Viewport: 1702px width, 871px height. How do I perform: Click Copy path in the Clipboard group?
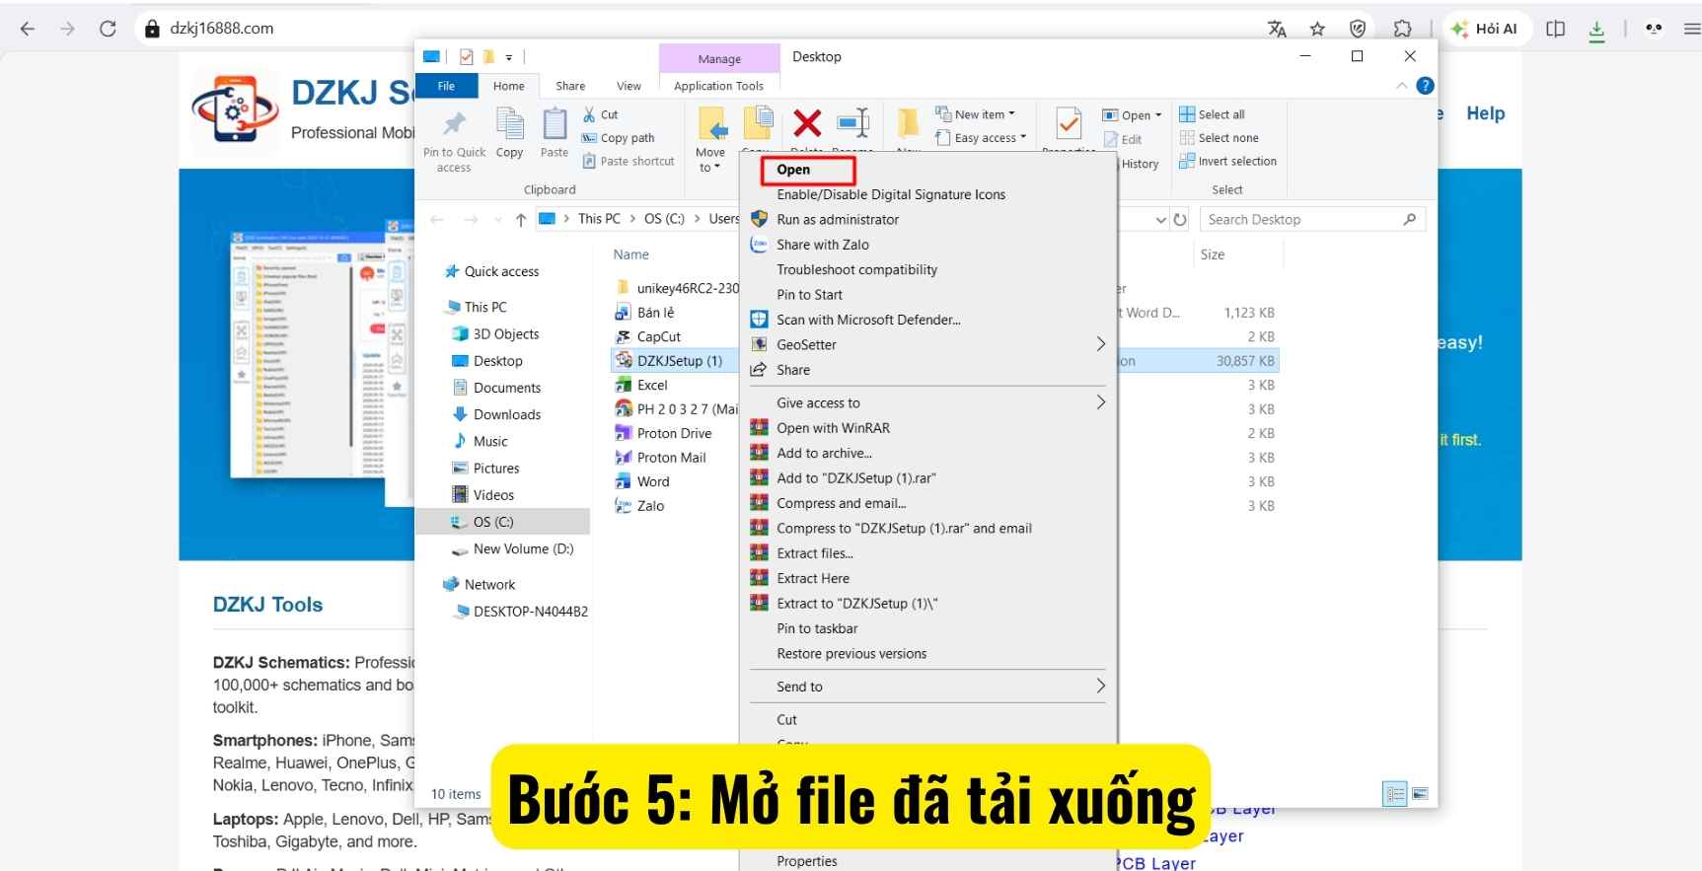pos(619,138)
